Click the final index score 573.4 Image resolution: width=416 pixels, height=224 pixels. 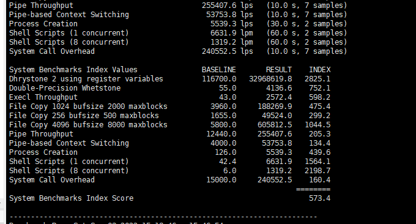(320, 198)
